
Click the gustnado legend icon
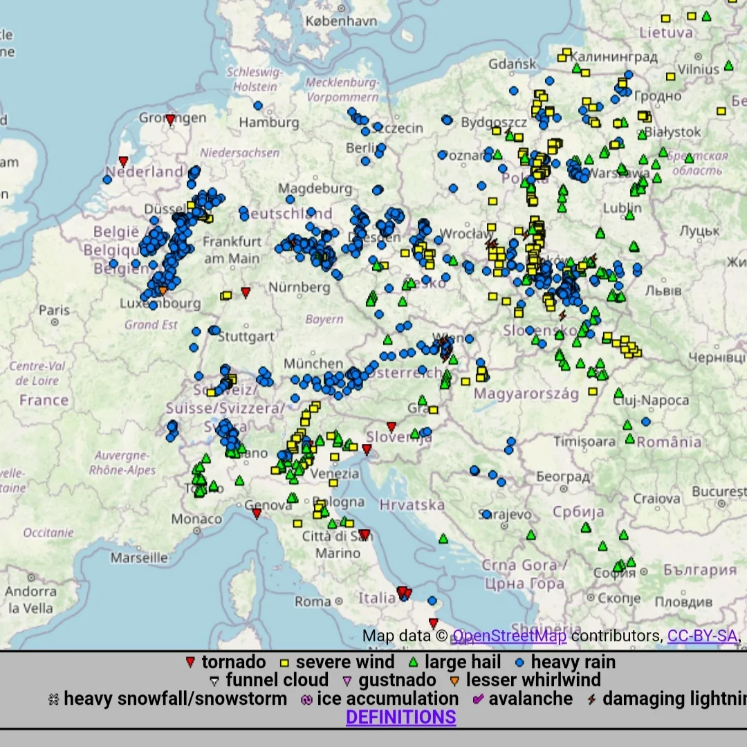click(x=347, y=681)
